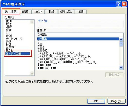This screenshot has width=128, height=106.
Task: Click the format list scrollbar thumb
Action: coord(121,44)
